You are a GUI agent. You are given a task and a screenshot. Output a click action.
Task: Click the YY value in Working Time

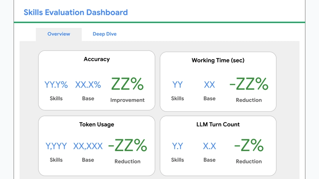[x=177, y=85]
